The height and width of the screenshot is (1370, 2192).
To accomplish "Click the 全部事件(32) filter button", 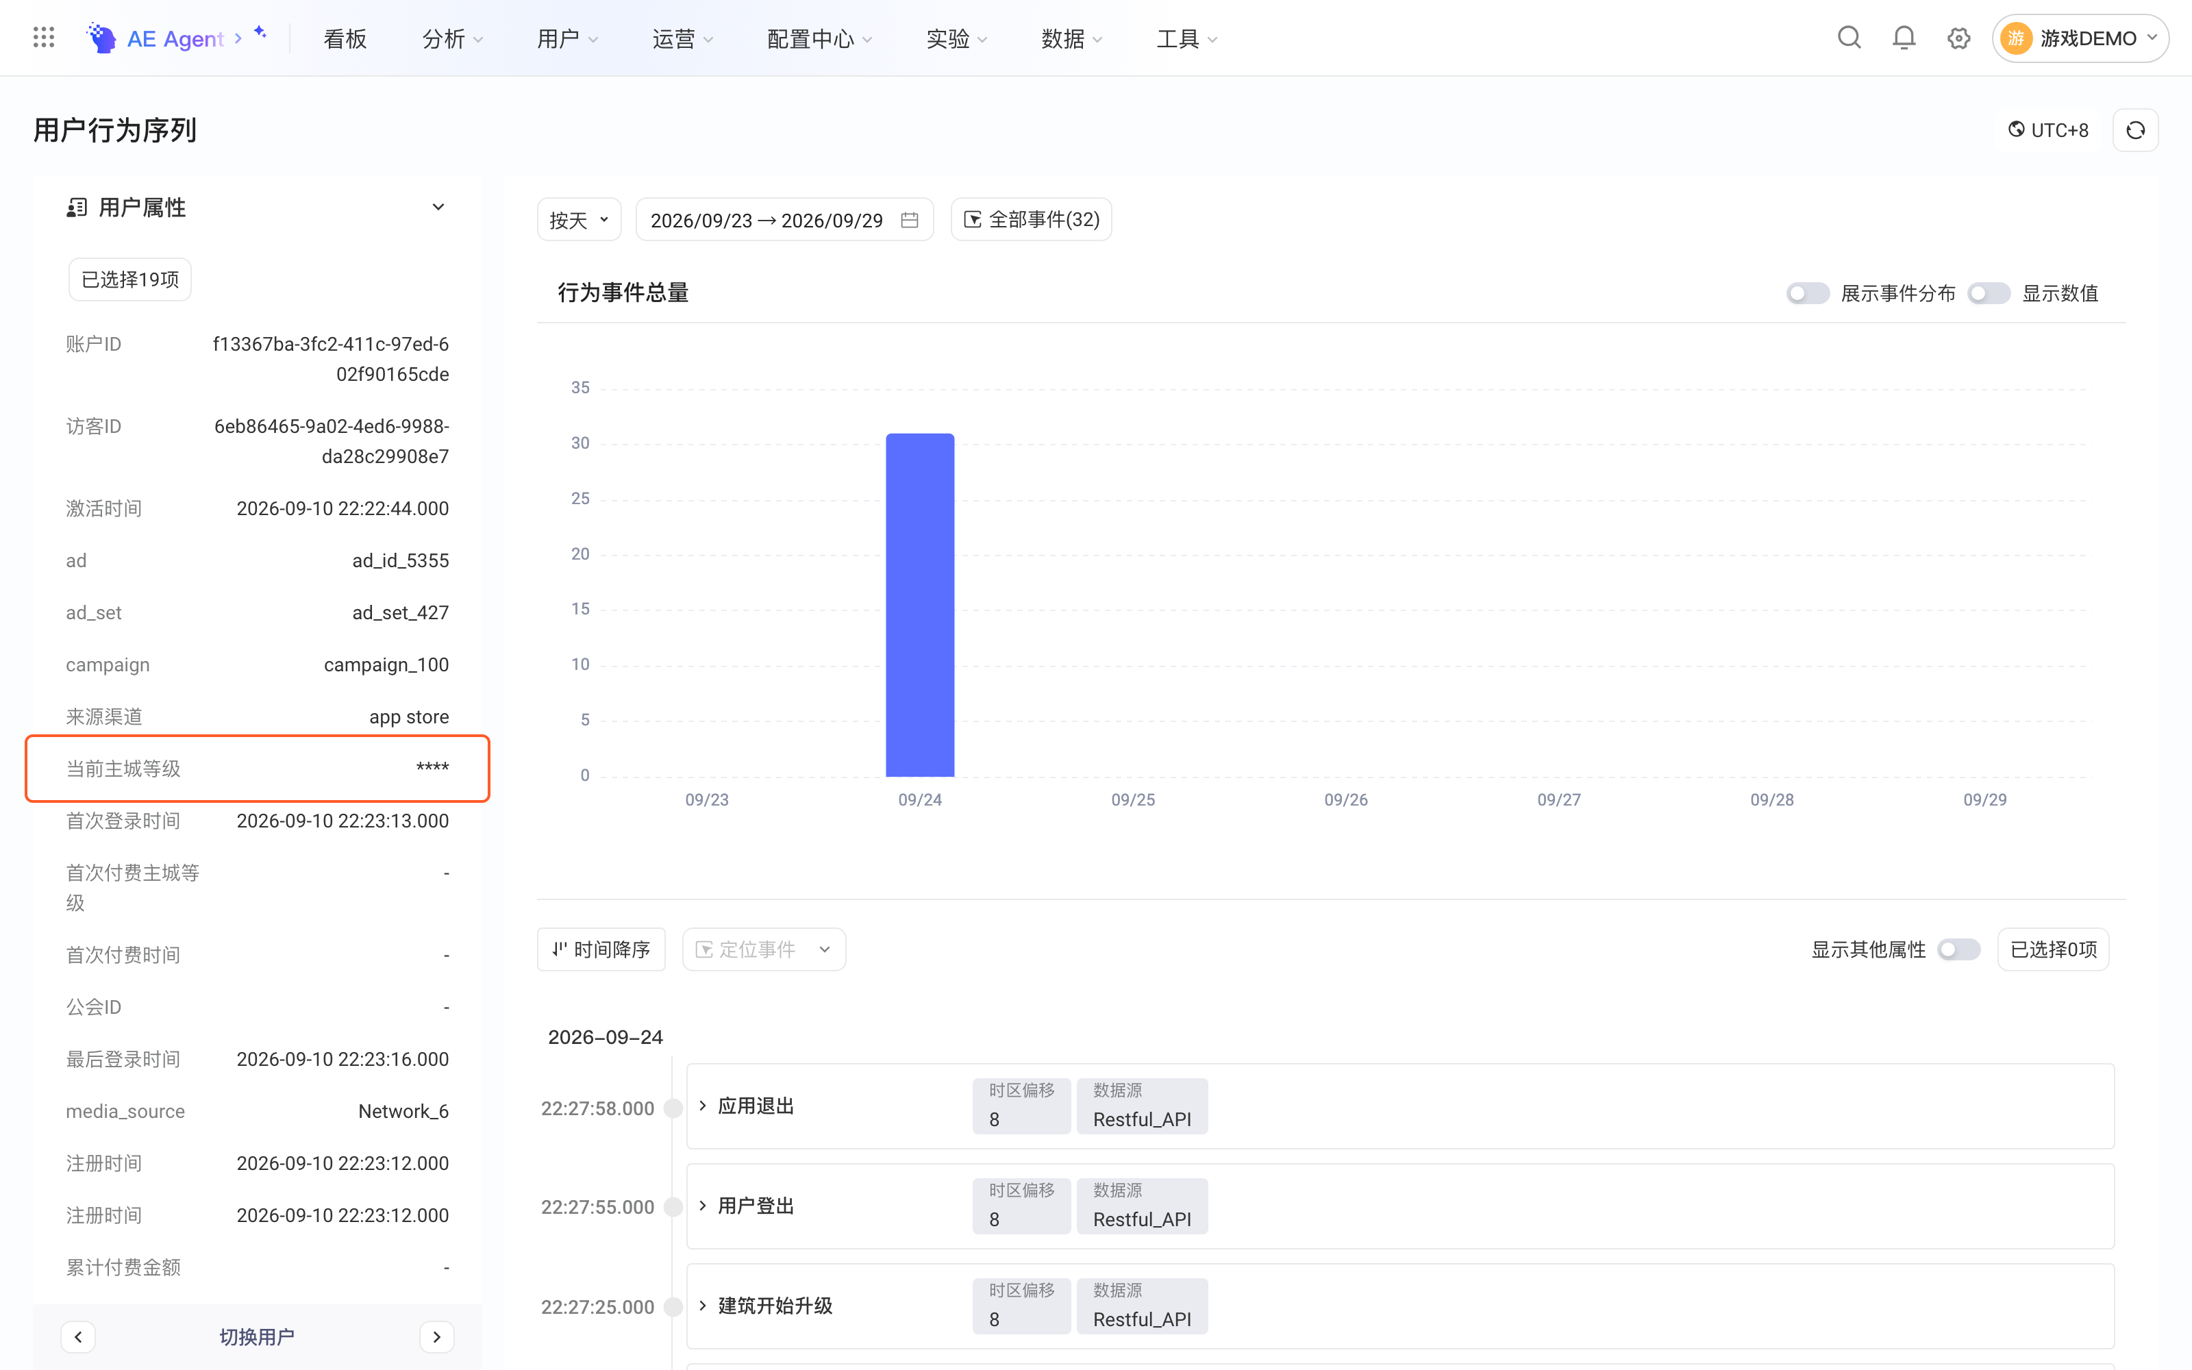I will point(1031,220).
